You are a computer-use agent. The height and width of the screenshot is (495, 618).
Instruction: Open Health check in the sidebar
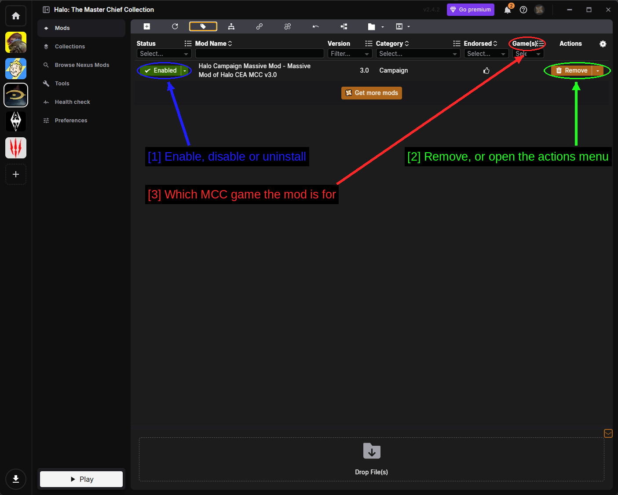[x=81, y=102]
